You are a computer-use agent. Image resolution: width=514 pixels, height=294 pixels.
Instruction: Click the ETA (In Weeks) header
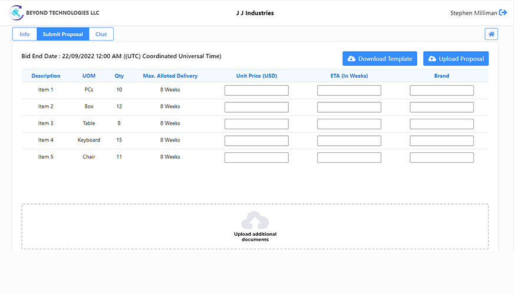[349, 76]
